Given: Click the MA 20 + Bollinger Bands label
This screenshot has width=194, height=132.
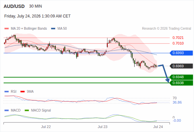Looking at the screenshot, I should click(29, 29).
